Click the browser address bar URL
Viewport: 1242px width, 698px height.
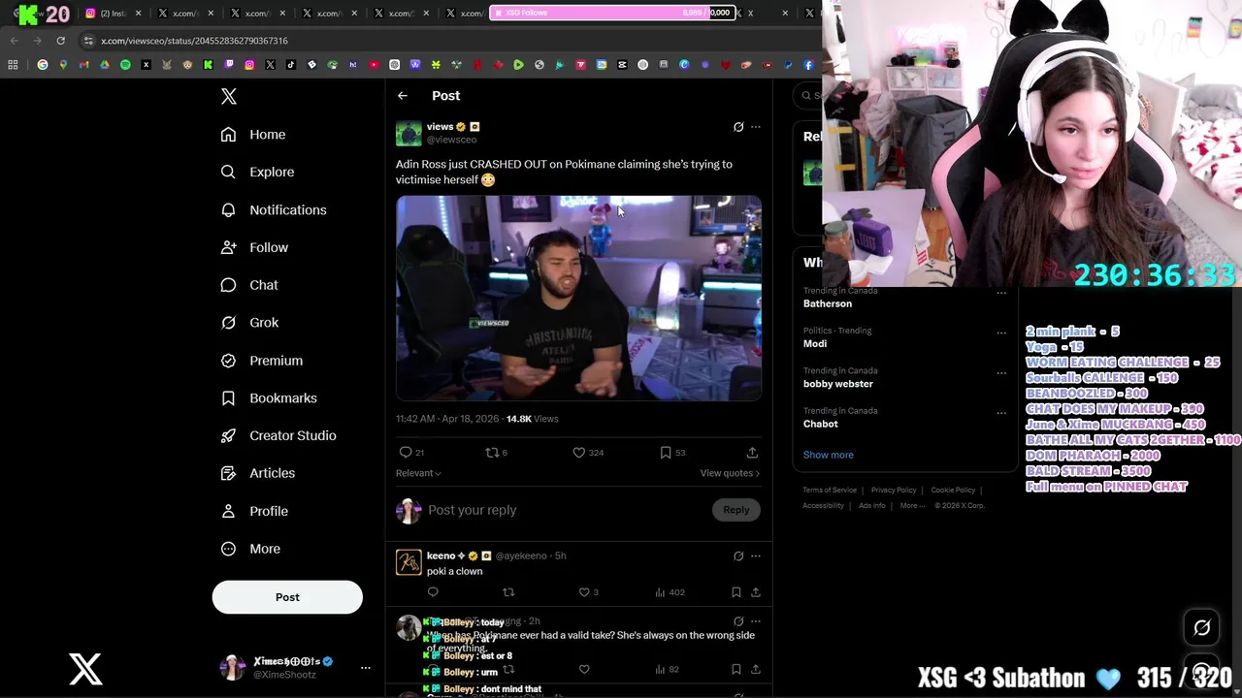pos(194,41)
